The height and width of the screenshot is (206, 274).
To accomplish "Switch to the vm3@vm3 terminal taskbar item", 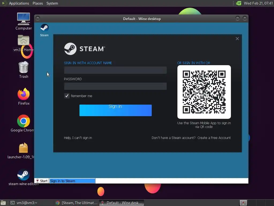I will point(32,203).
